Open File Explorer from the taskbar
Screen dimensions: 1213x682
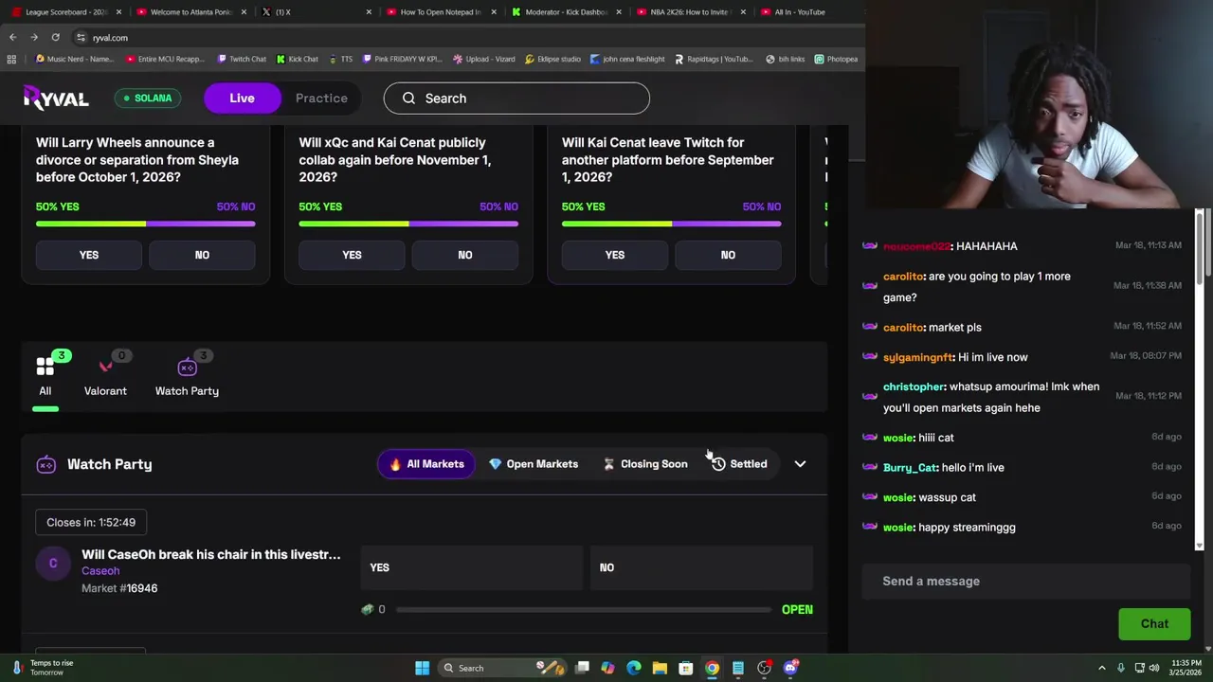(660, 668)
